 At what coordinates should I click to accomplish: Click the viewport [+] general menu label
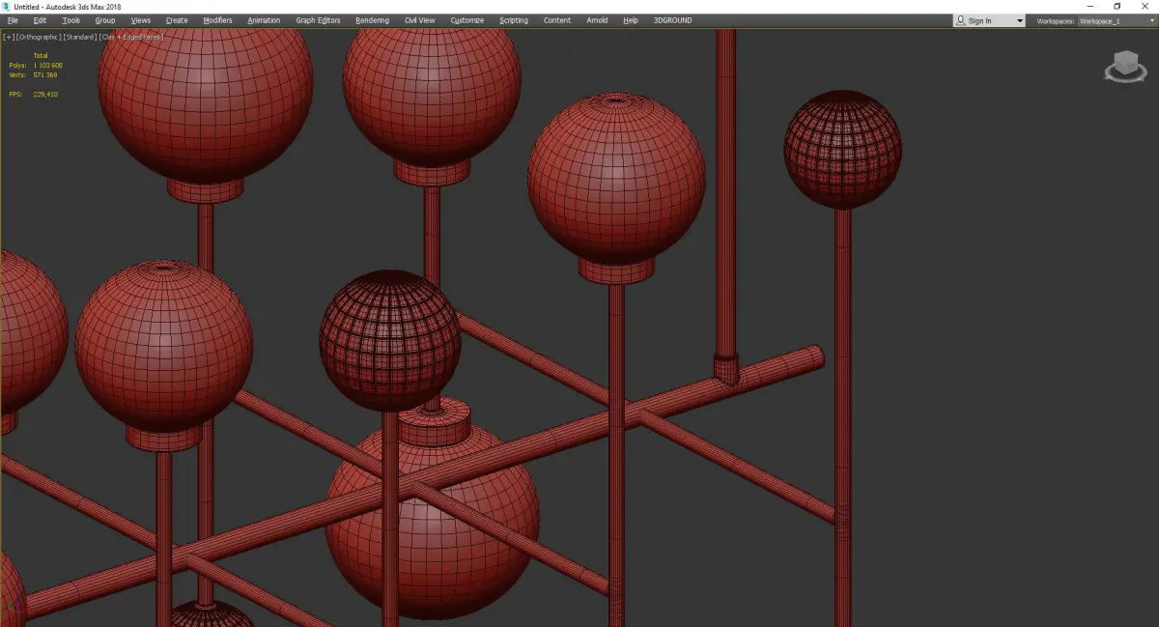click(x=9, y=37)
